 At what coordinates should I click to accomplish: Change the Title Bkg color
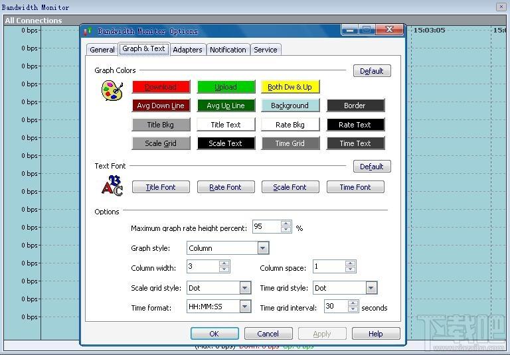point(161,125)
